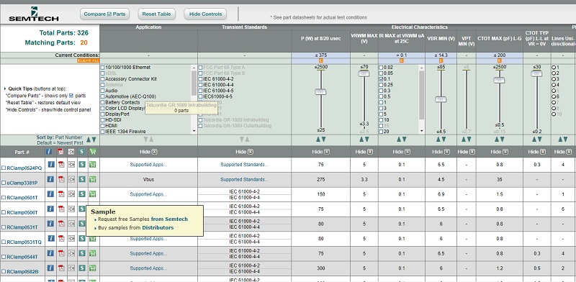Follow the Distributors link in Sample popup
This screenshot has height=282, width=576.
point(158,227)
